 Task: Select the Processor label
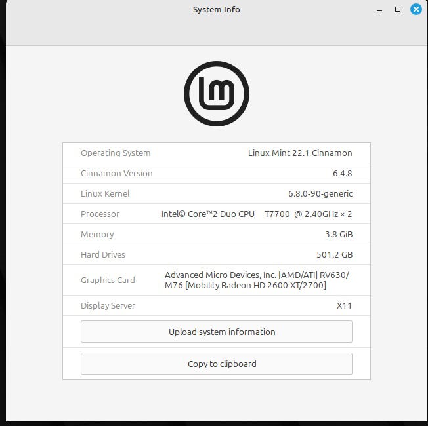coord(100,214)
